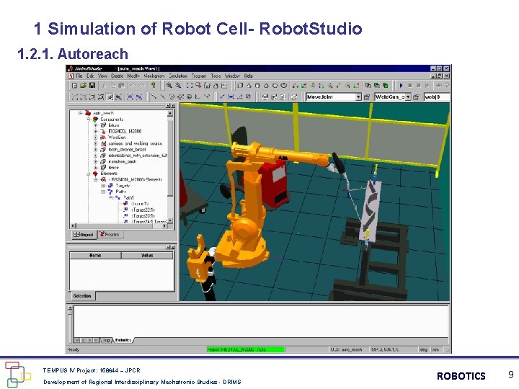Switch to the Object browser tab

(x=84, y=235)
